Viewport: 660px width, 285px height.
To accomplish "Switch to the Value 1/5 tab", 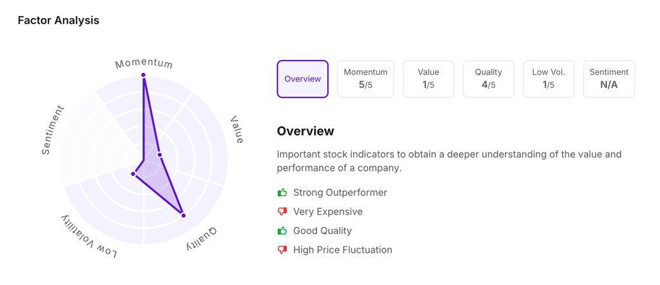I will tap(429, 79).
